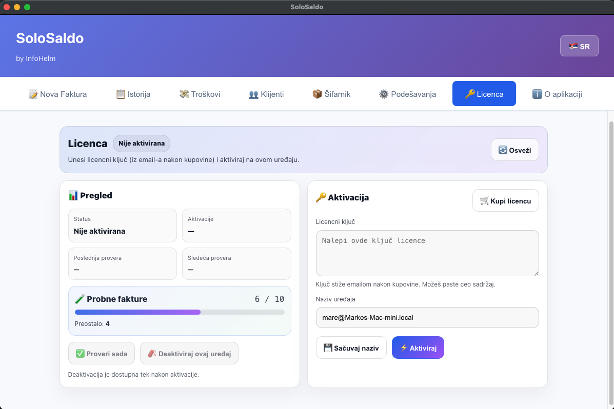The height and width of the screenshot is (409, 614).
Task: Open the SR language selector
Action: pos(579,46)
